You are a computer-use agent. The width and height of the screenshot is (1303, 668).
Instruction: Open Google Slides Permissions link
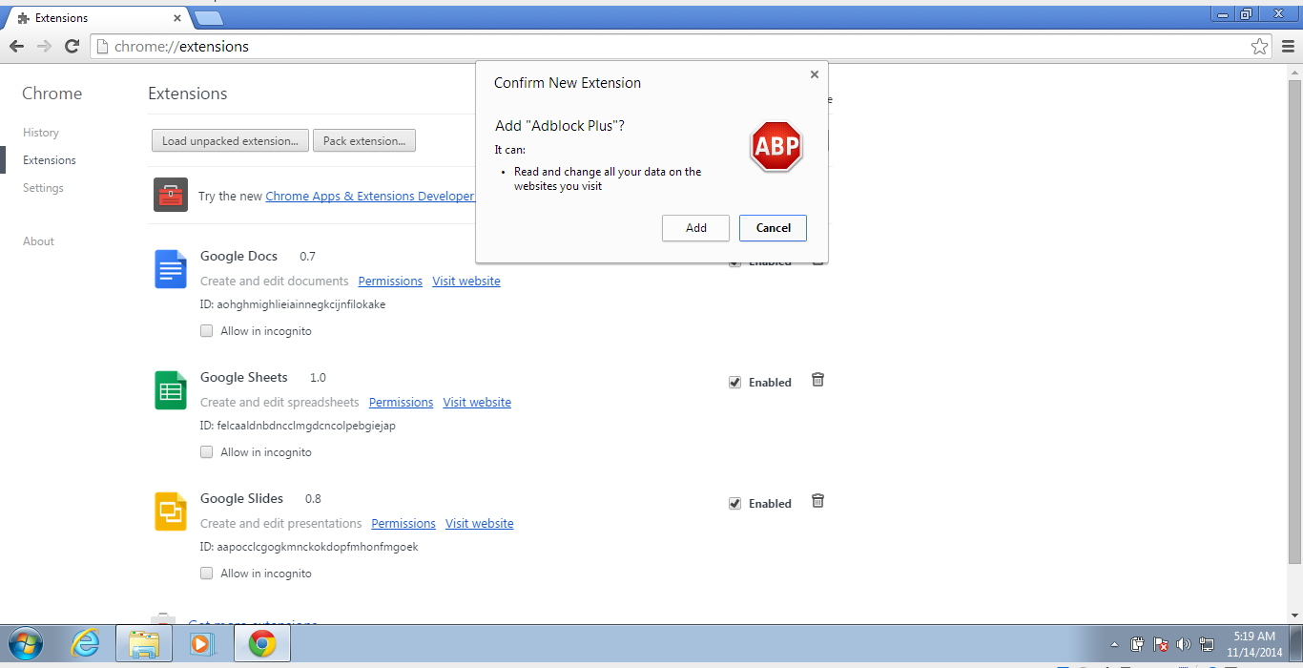coord(403,524)
